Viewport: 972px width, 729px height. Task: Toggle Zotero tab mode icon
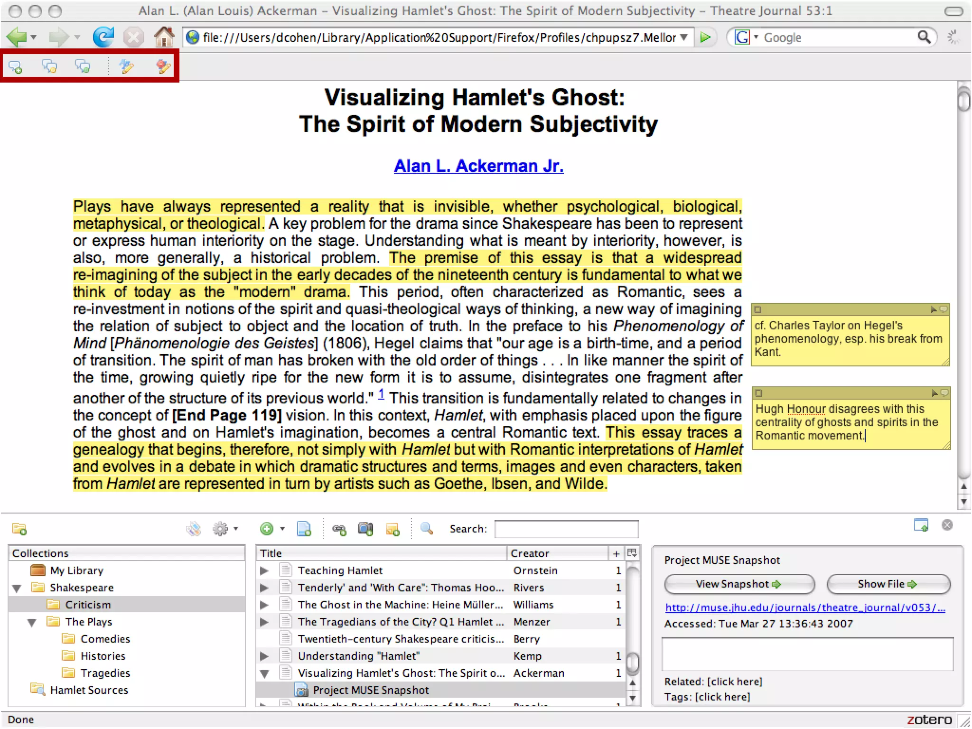921,525
